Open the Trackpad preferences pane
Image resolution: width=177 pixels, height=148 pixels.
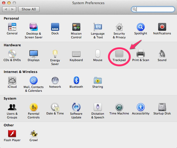tap(119, 54)
